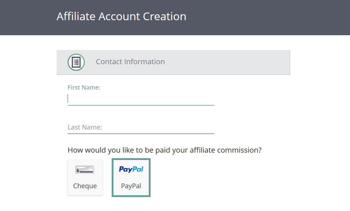Click the Affiliate Account Creation title

tap(122, 17)
